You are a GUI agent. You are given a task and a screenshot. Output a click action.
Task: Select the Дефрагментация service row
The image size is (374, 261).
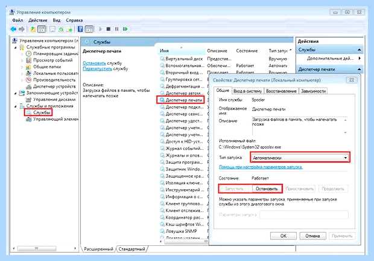point(183,86)
